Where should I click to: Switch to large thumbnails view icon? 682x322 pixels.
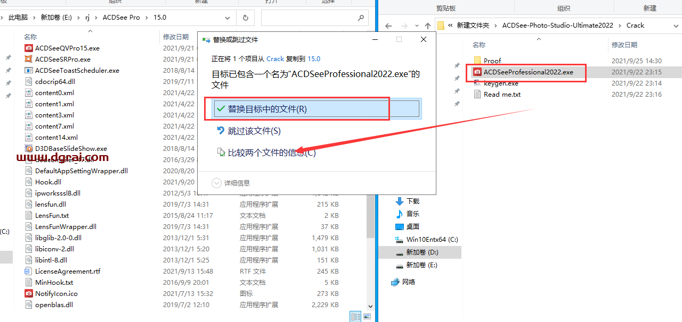coord(367,317)
